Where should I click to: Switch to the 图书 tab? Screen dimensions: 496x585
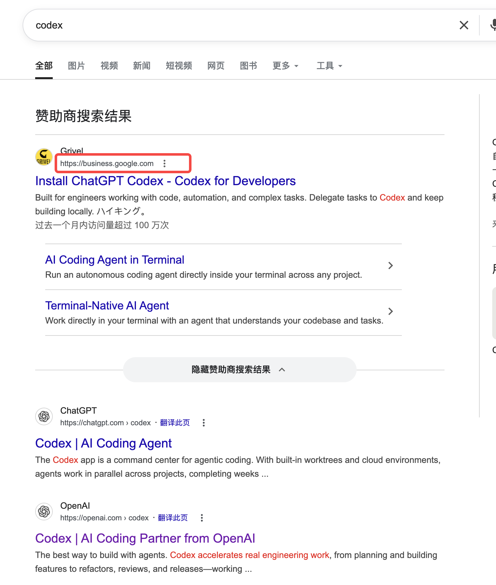pos(249,66)
